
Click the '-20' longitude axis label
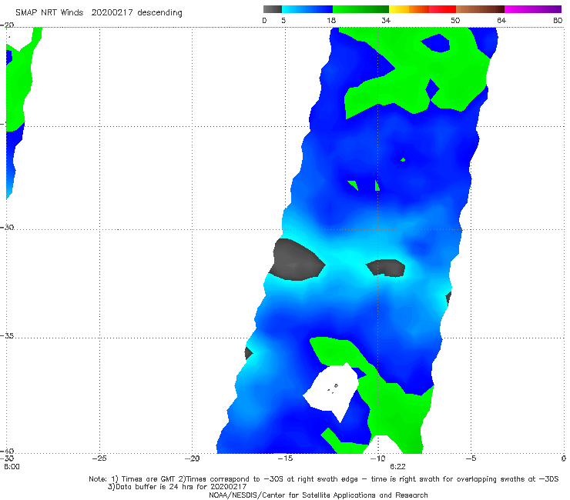point(192,458)
